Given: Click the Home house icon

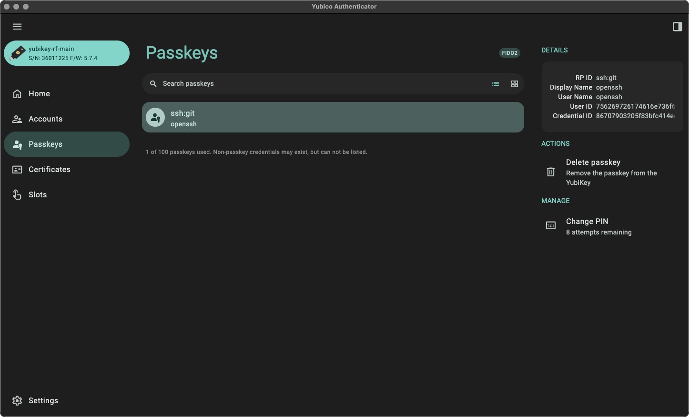Looking at the screenshot, I should click(x=17, y=94).
